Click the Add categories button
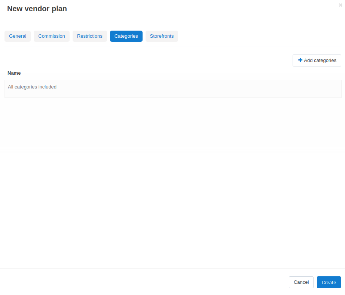 coord(317,60)
